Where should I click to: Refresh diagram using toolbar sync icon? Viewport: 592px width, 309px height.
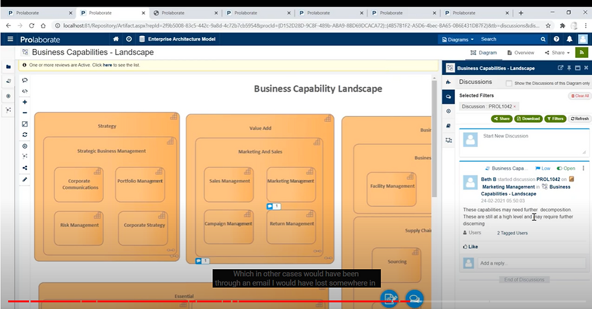pos(25,135)
